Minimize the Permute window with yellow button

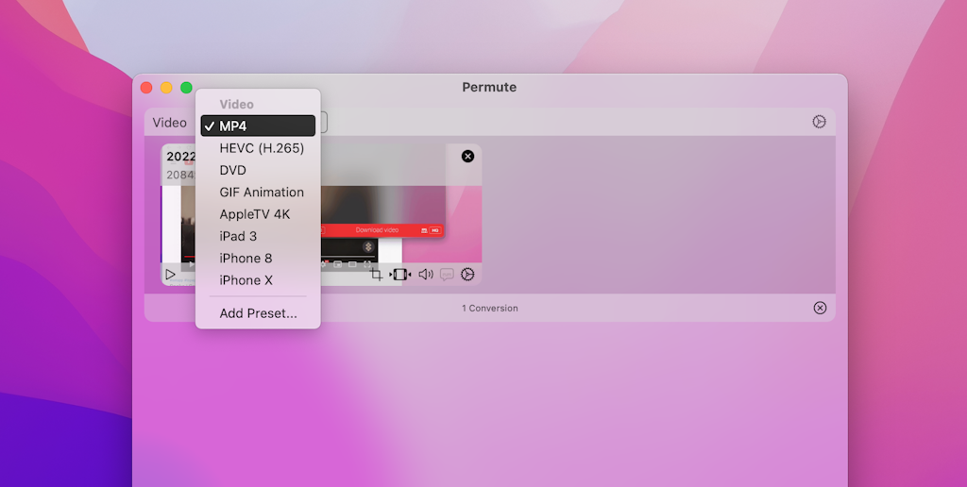pos(166,88)
